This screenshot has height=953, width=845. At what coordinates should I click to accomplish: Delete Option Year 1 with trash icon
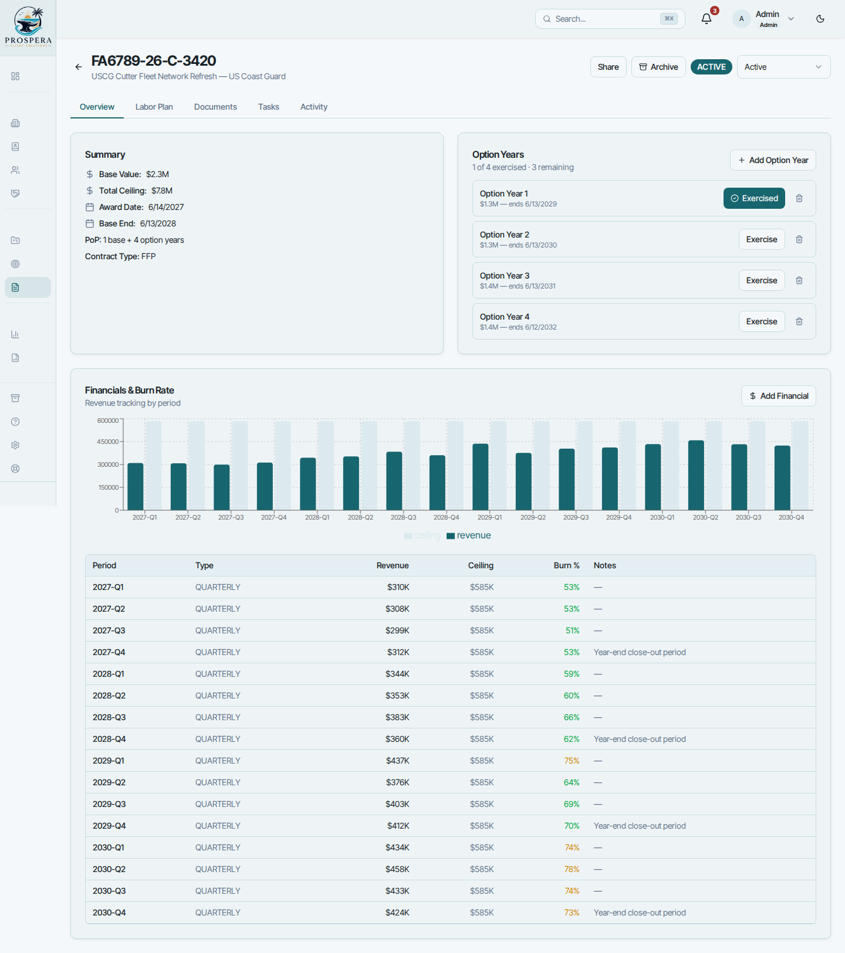point(799,198)
